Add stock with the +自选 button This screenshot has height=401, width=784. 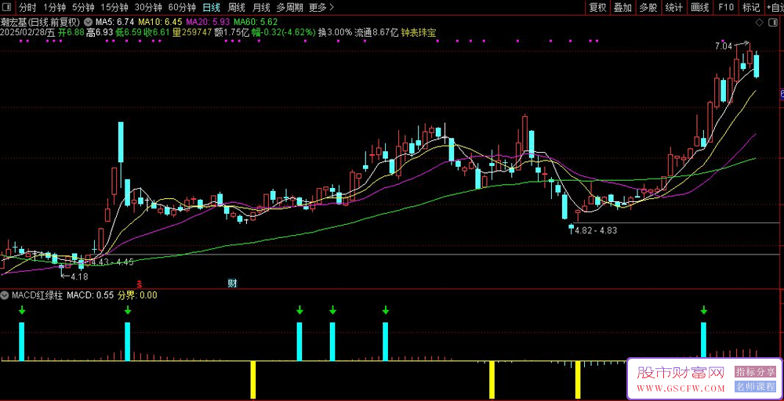click(774, 8)
